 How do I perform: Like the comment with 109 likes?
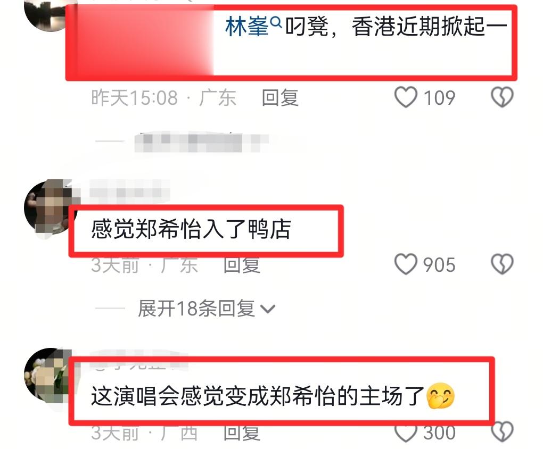pos(406,97)
